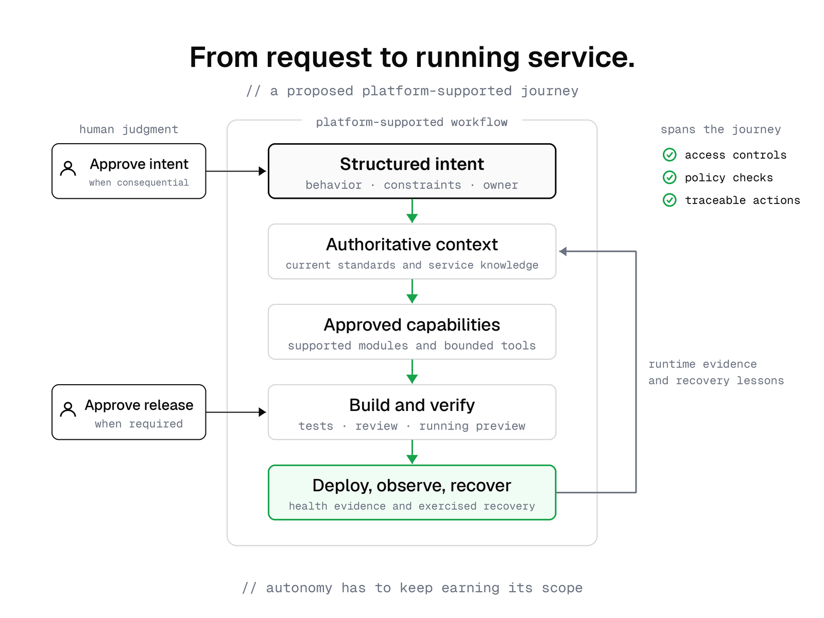Click the 'platform-supported workflow' label

pyautogui.click(x=412, y=122)
